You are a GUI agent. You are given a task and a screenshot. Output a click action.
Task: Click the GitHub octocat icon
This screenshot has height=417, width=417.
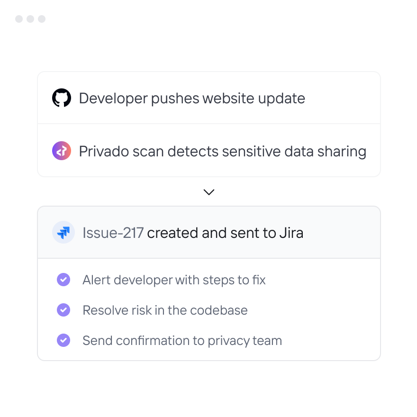[x=62, y=98]
